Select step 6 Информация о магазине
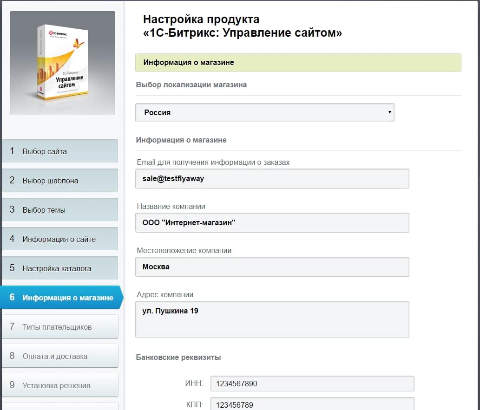The width and height of the screenshot is (480, 410). click(62, 297)
